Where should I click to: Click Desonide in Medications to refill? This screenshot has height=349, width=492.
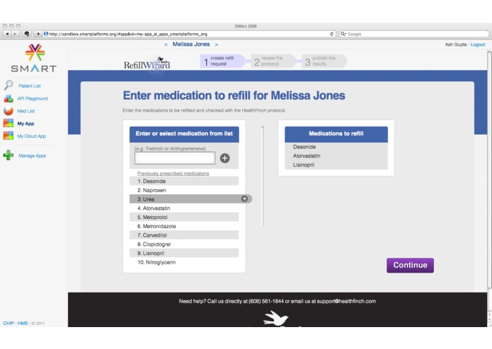304,147
